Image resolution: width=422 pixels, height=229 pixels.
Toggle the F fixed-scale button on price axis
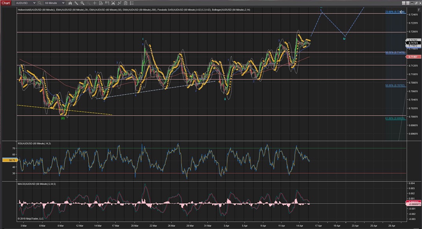click(x=419, y=10)
